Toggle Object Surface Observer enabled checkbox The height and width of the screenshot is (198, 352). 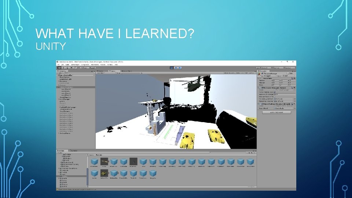pyautogui.click(x=262, y=104)
